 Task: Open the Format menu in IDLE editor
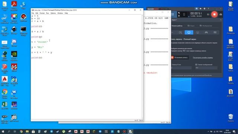tap(42, 13)
